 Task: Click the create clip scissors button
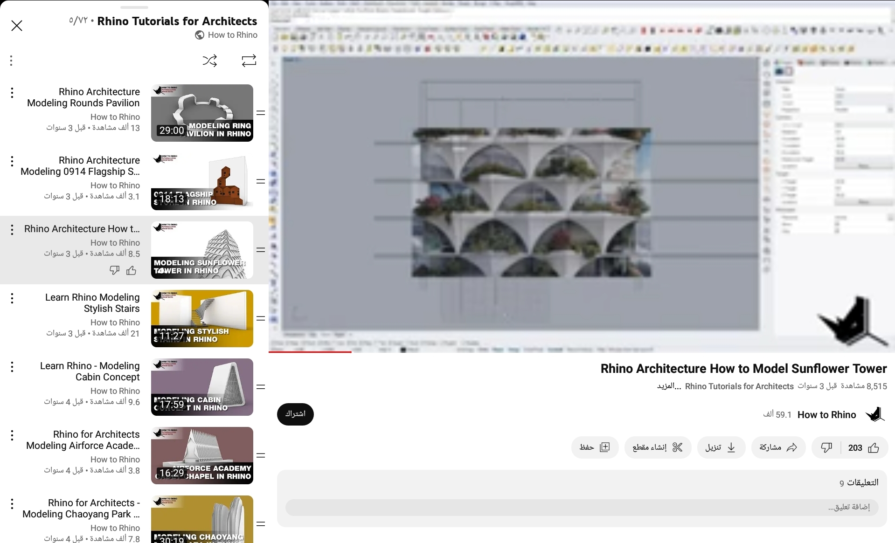[658, 448]
